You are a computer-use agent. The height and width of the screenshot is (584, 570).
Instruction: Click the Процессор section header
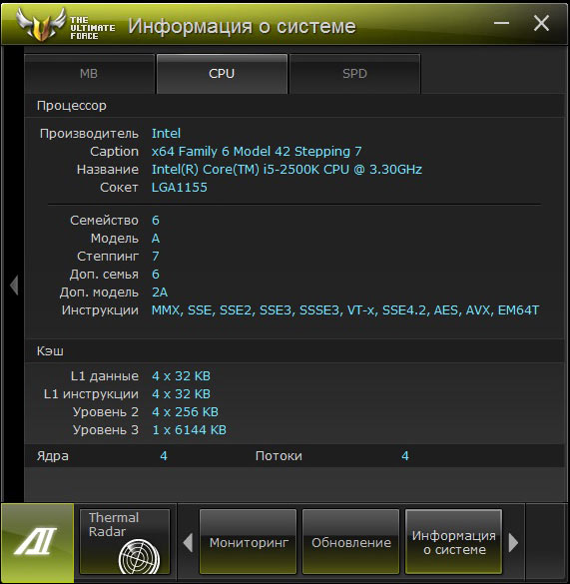tap(72, 106)
